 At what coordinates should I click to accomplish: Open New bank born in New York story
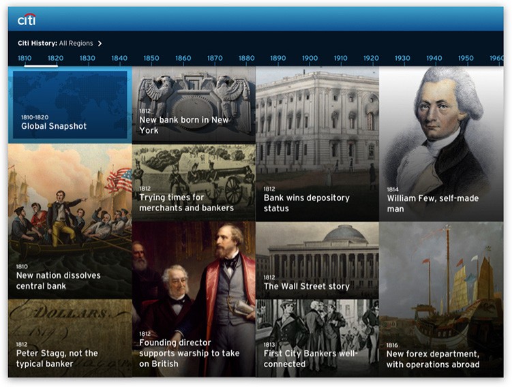pyautogui.click(x=194, y=105)
